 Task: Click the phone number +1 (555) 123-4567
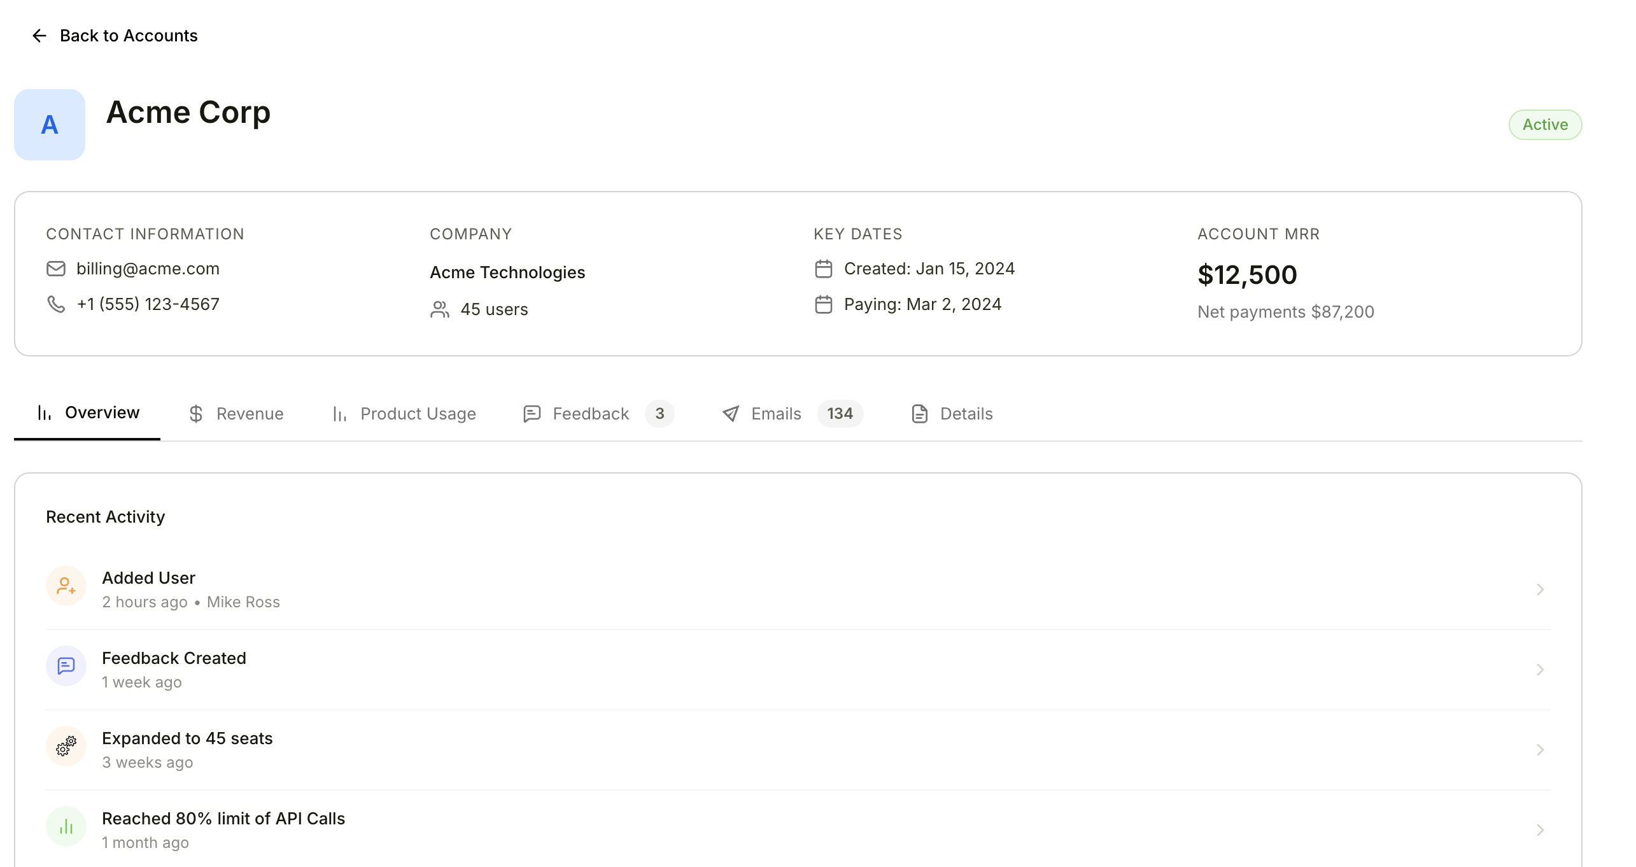(x=148, y=304)
